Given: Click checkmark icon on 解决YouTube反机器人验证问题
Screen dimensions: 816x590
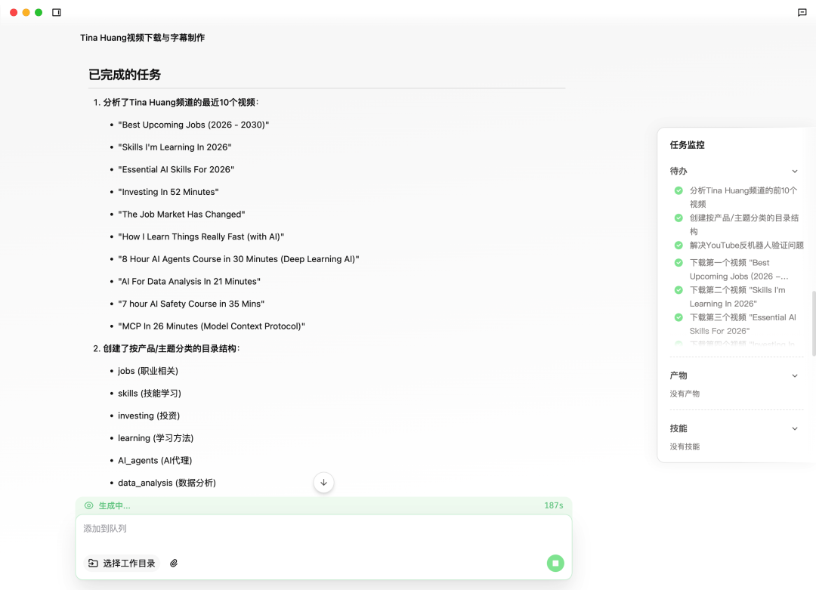Looking at the screenshot, I should click(x=678, y=245).
